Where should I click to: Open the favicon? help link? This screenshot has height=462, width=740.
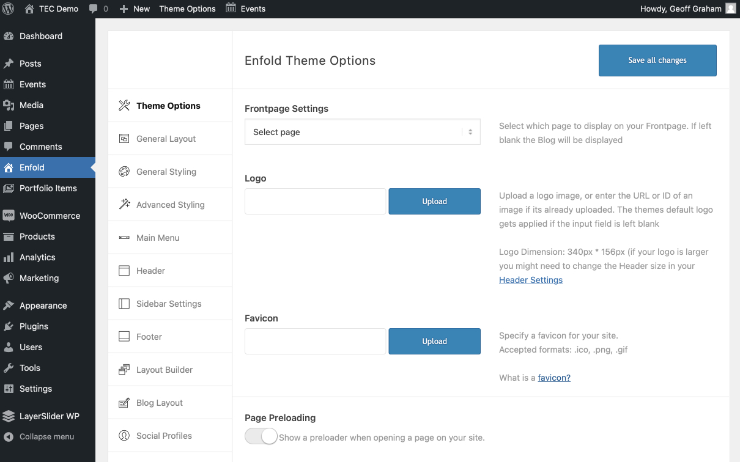[554, 378]
